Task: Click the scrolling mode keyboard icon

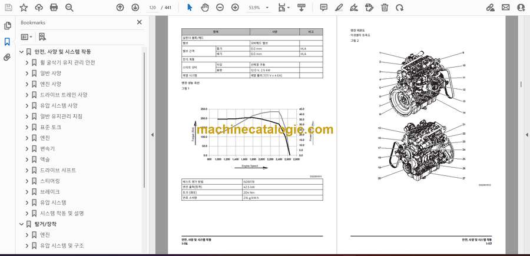Action: (x=301, y=8)
